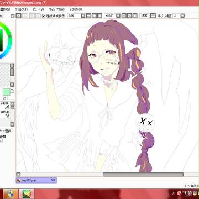This screenshot has width=199, height=199.
Task: Open the ビュー(V) menu
Action: (x=38, y=9)
